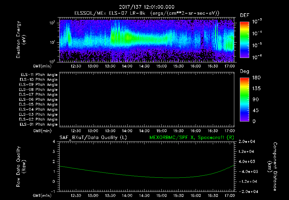Click the Raw Data Quality axis label
The width and height of the screenshot is (289, 200).
[x=21, y=167]
